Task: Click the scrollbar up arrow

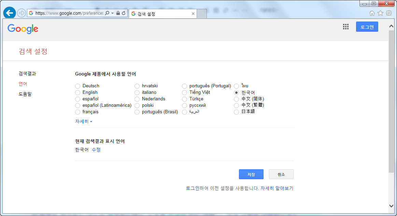Action: 391,26
